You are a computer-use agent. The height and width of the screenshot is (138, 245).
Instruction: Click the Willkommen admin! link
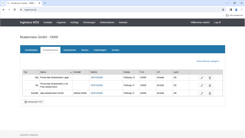[x=200, y=22]
